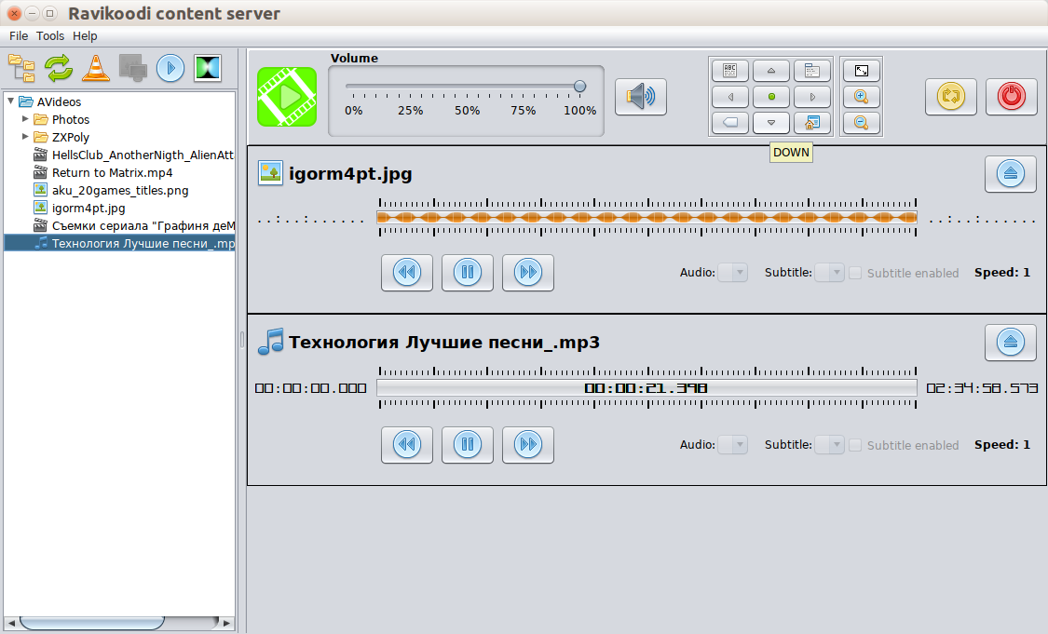Click the green refresh arrows icon
The width and height of the screenshot is (1048, 634).
click(x=59, y=68)
